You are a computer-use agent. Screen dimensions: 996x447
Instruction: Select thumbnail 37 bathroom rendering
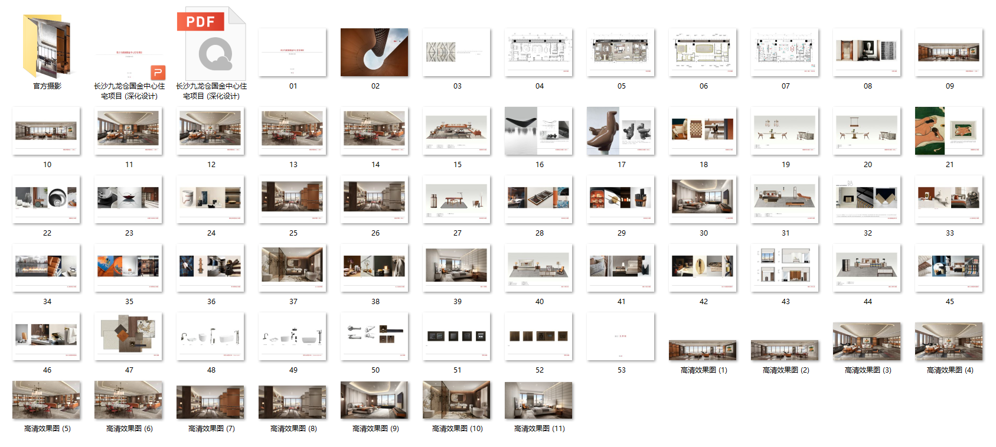click(292, 268)
